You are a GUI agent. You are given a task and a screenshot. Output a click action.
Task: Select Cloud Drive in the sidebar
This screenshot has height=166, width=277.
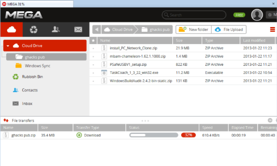(x=45, y=46)
